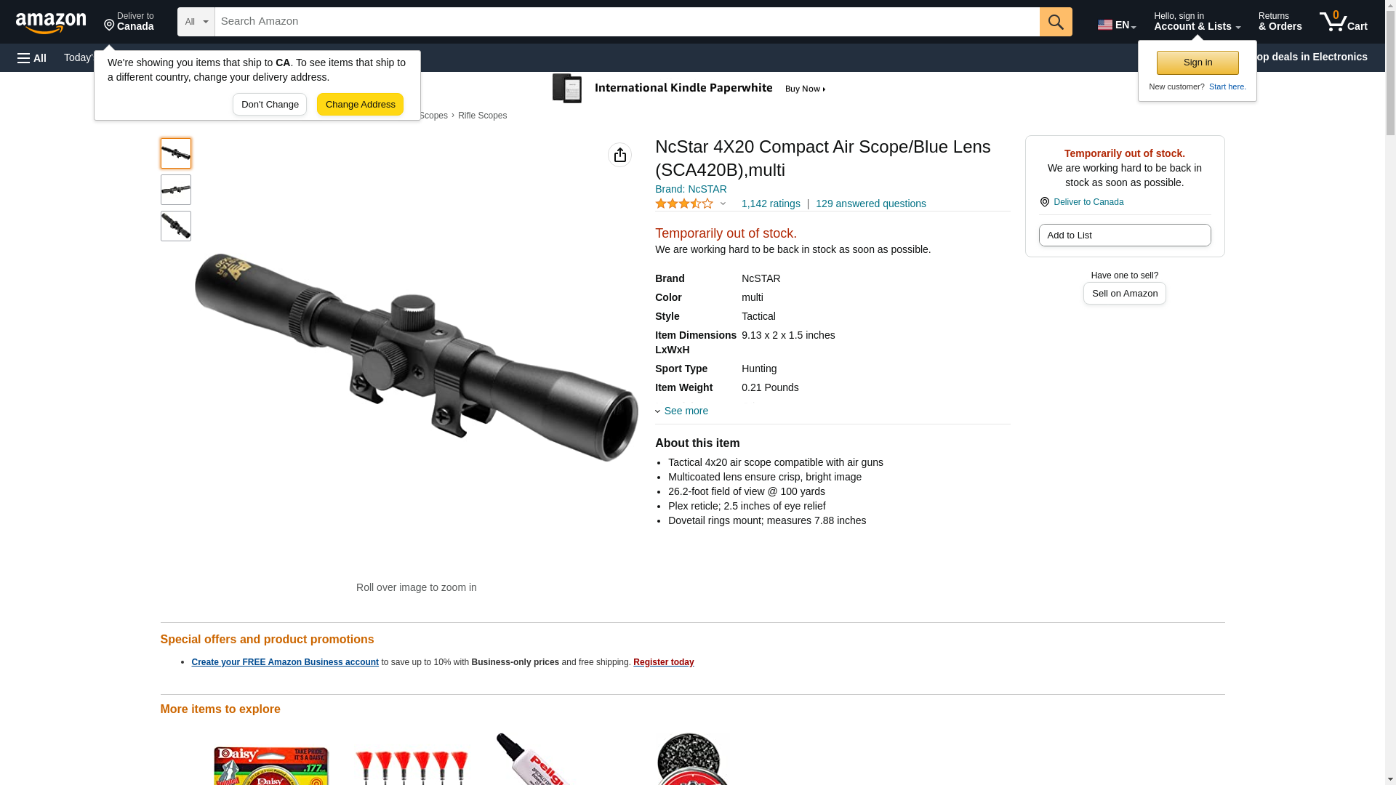The height and width of the screenshot is (785, 1396).
Task: Expand See more product details
Action: (x=682, y=411)
